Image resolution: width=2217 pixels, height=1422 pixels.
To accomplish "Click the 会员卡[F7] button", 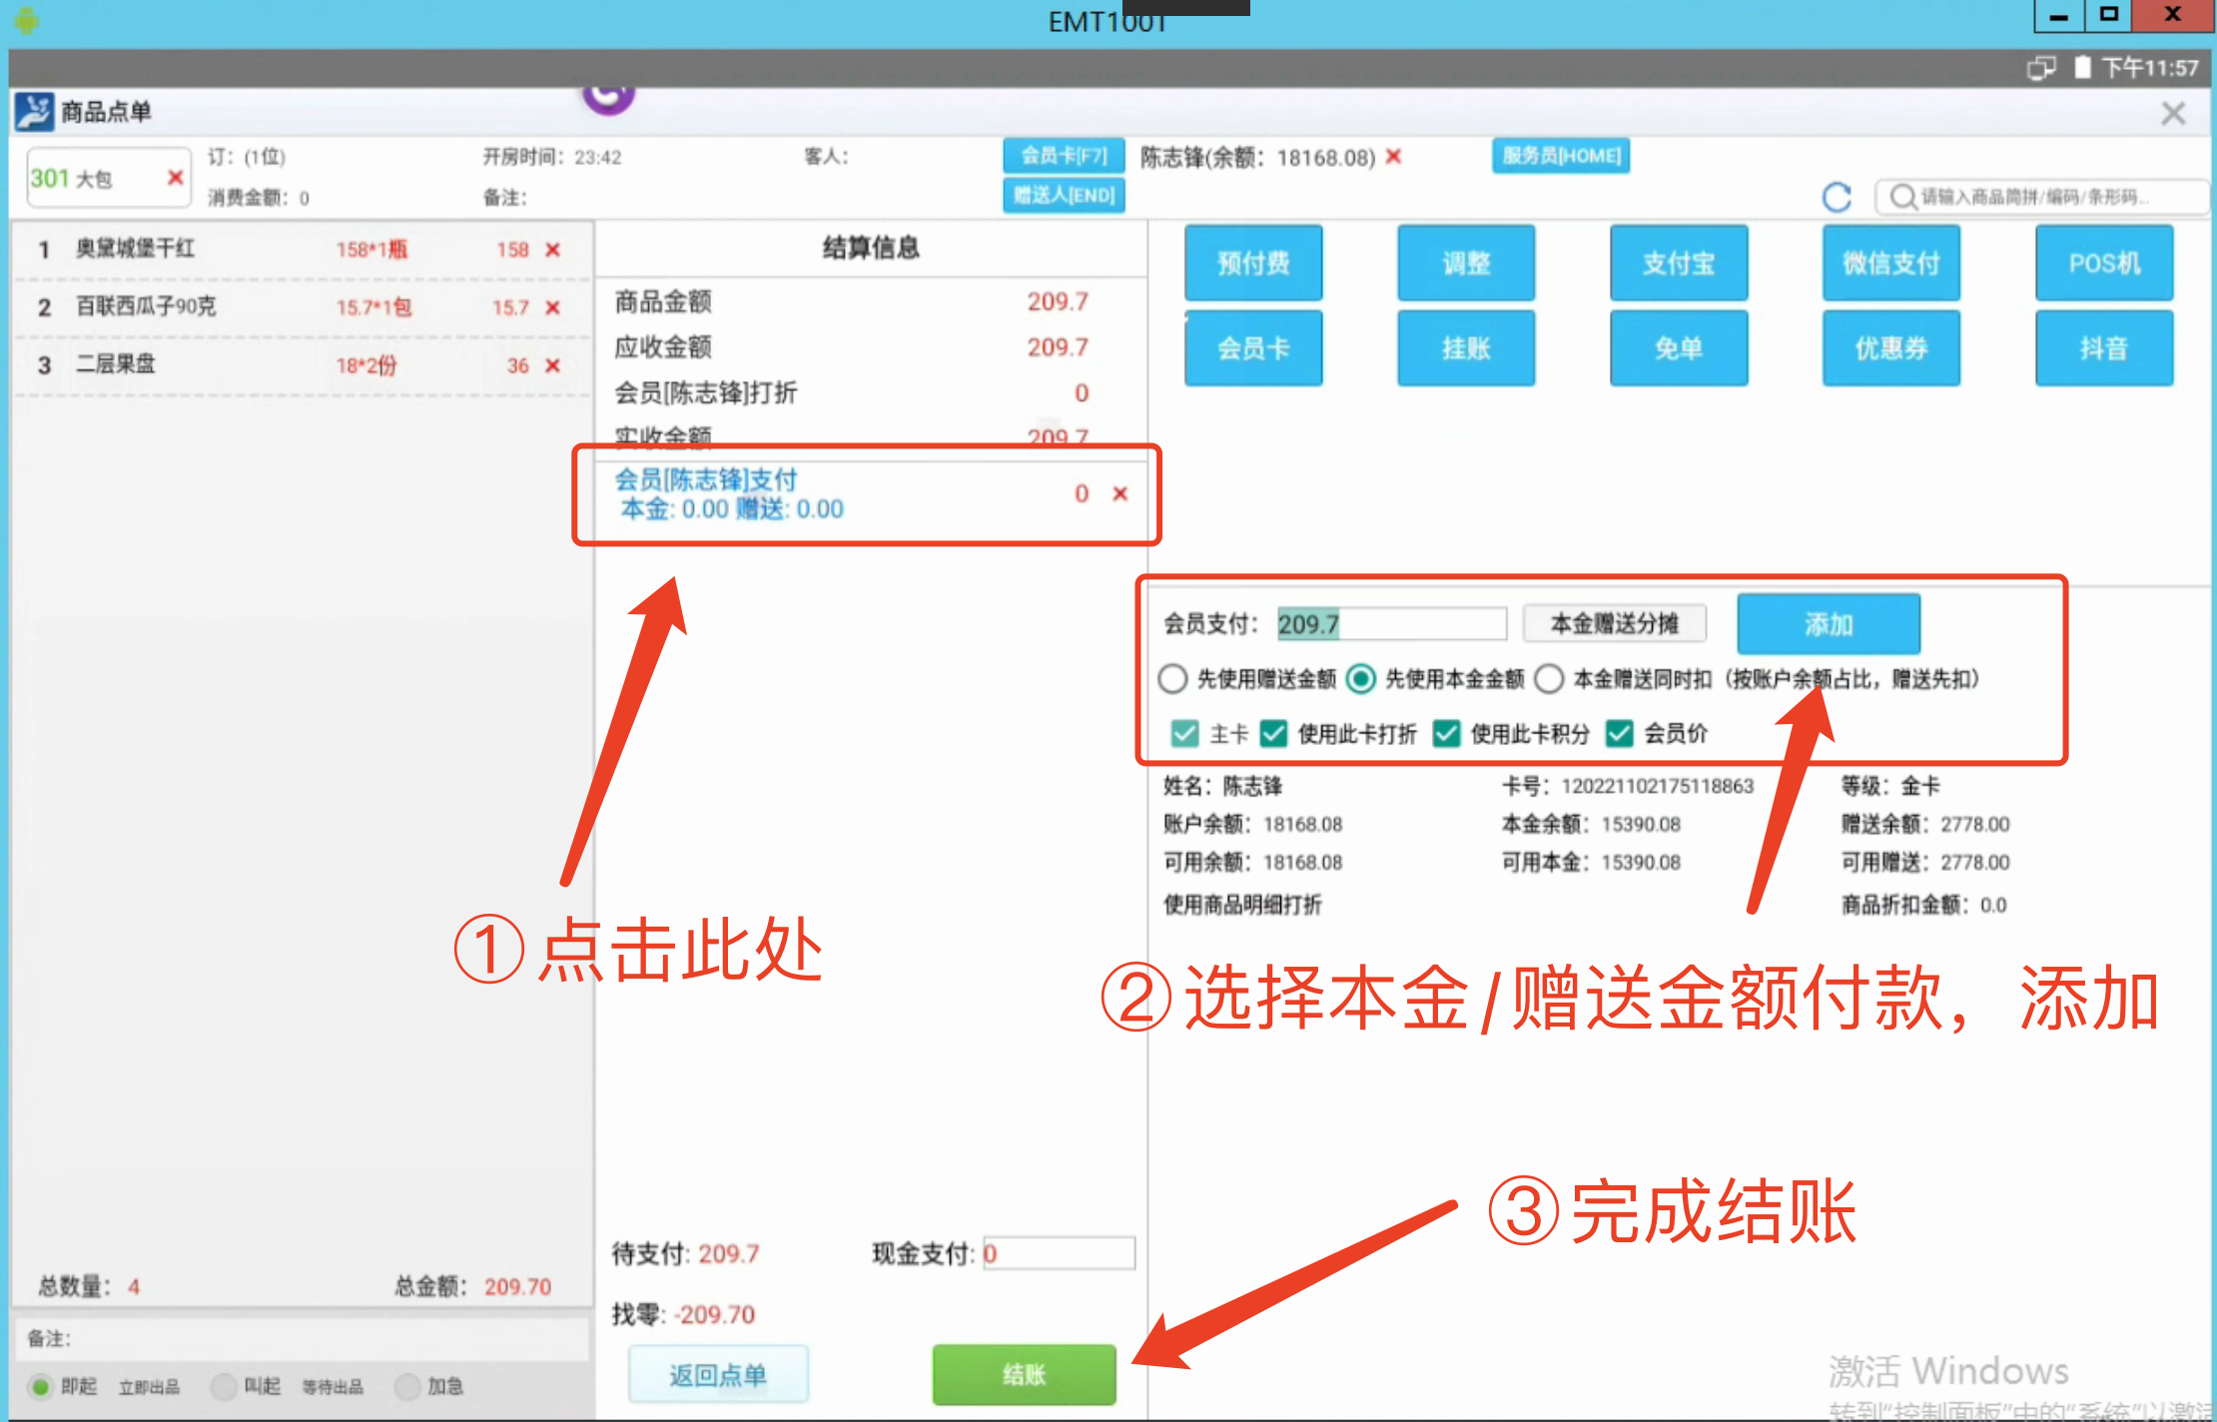I will tap(1064, 156).
